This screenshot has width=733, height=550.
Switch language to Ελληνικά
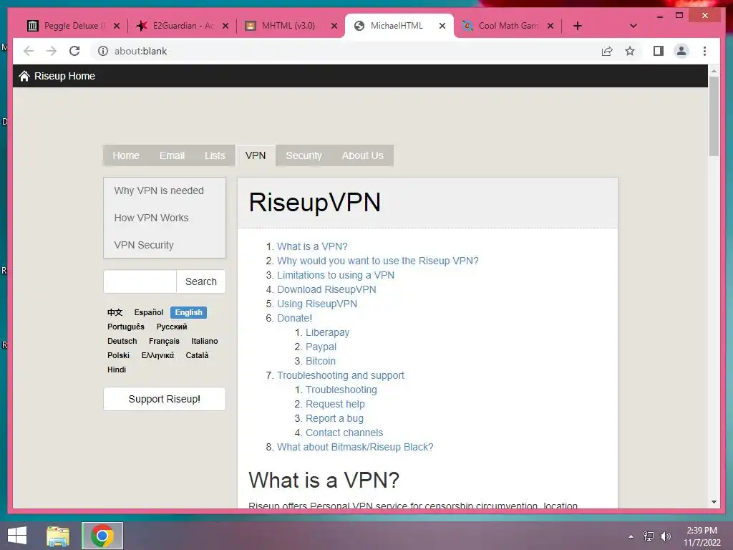[x=157, y=355]
